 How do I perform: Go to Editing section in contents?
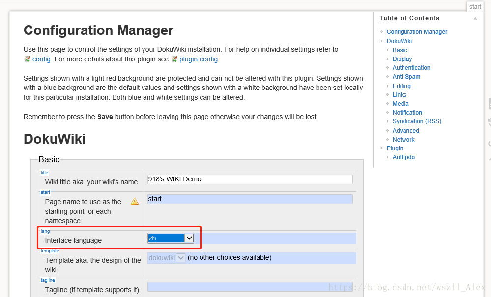pos(402,86)
